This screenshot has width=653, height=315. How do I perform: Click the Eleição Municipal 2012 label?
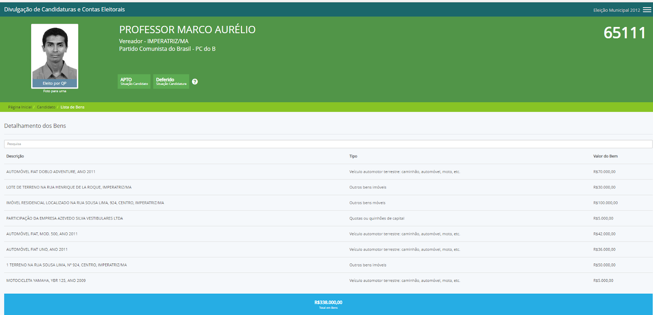point(617,10)
